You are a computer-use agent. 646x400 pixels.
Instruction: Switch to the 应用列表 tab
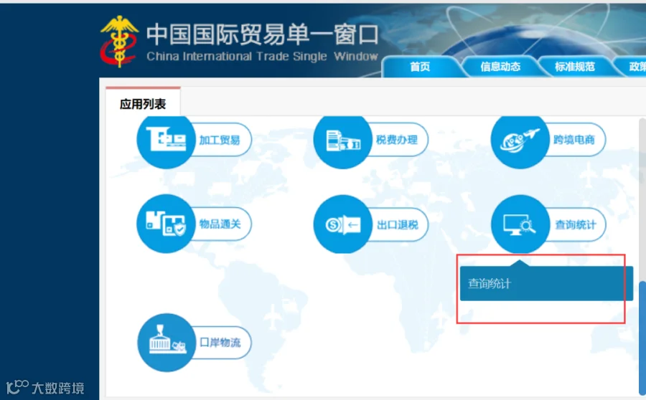[143, 104]
